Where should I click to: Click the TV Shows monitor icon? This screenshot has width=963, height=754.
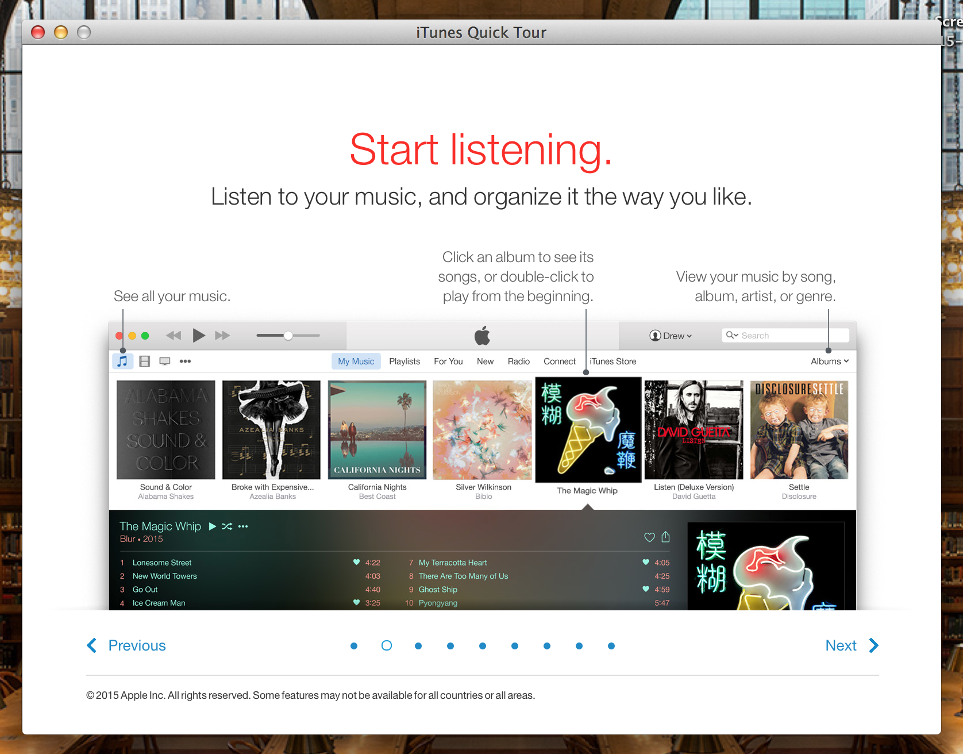[165, 361]
